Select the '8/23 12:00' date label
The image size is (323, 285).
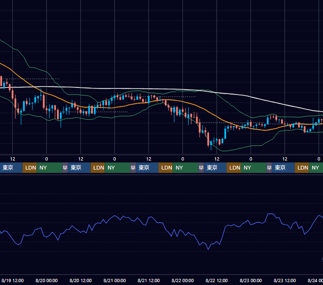(x=285, y=280)
